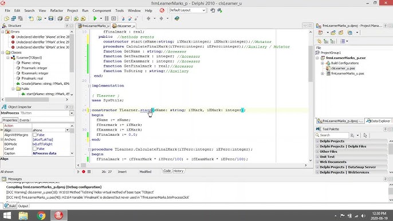Run the project with green play button
This screenshot has height=221, width=393.
(95, 18)
